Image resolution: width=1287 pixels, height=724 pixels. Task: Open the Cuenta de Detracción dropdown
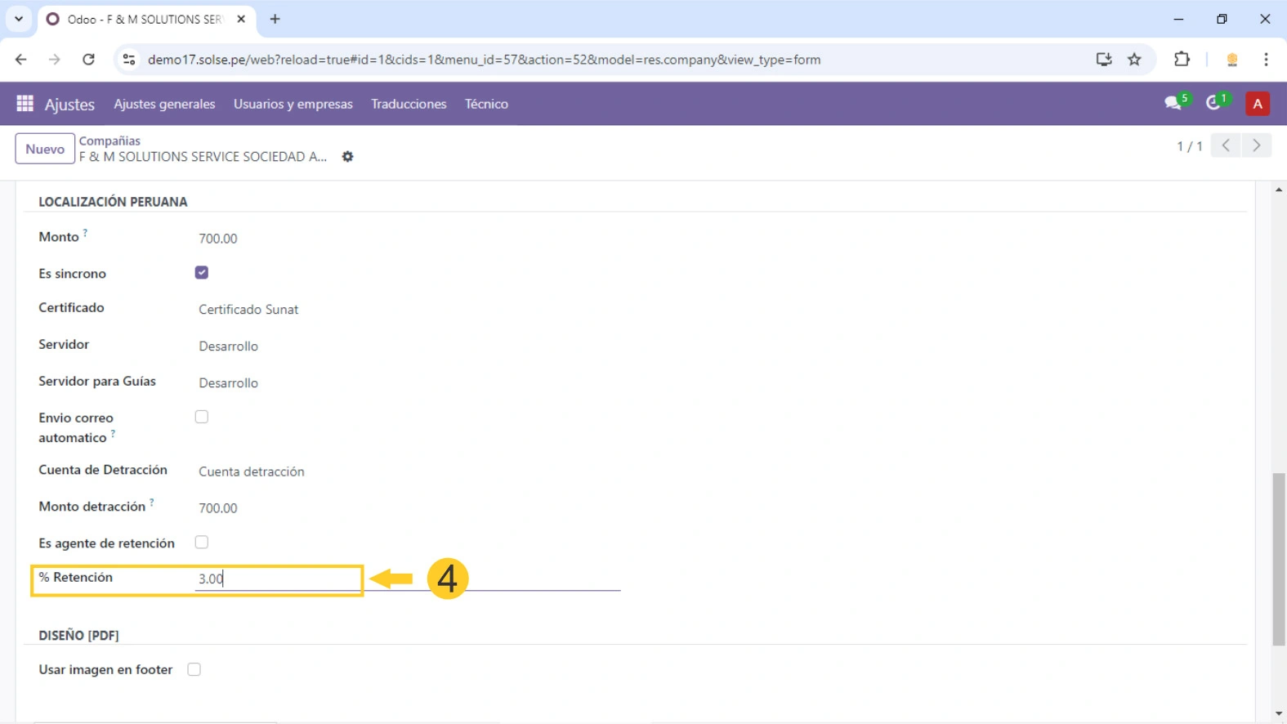coord(327,471)
